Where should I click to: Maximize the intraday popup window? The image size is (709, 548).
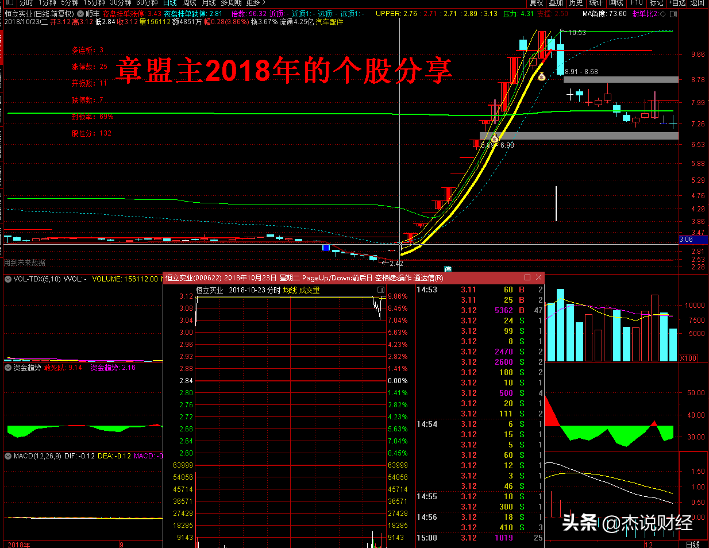coord(527,277)
